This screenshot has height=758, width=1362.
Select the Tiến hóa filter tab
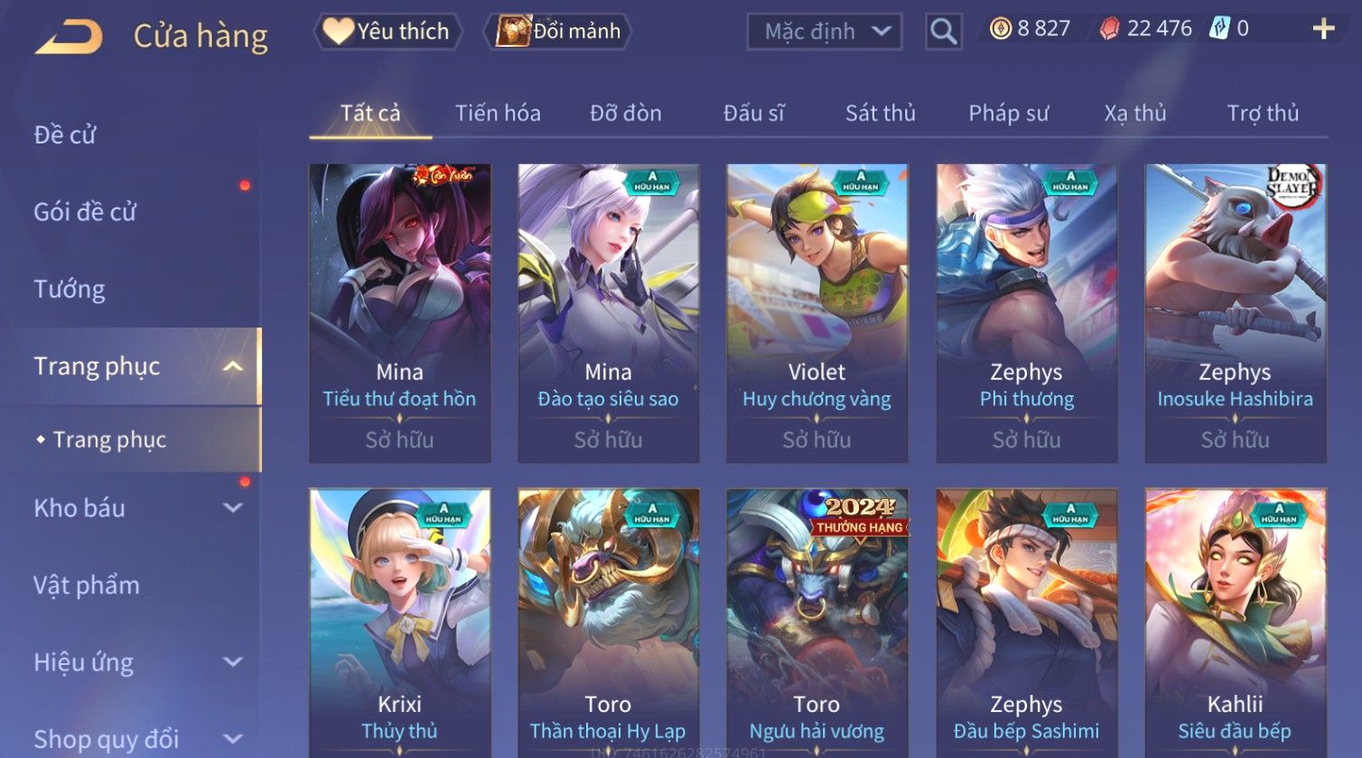(x=498, y=113)
